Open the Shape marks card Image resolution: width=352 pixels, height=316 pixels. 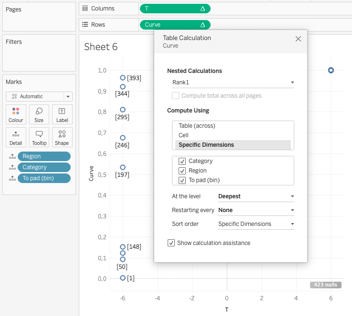click(x=62, y=137)
